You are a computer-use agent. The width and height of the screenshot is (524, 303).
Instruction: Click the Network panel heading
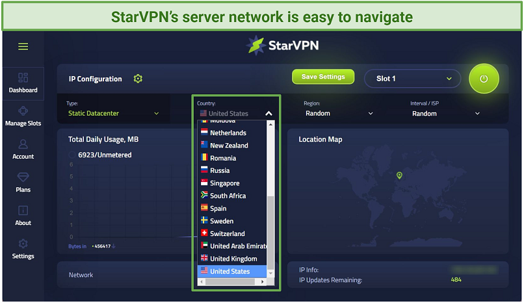81,275
